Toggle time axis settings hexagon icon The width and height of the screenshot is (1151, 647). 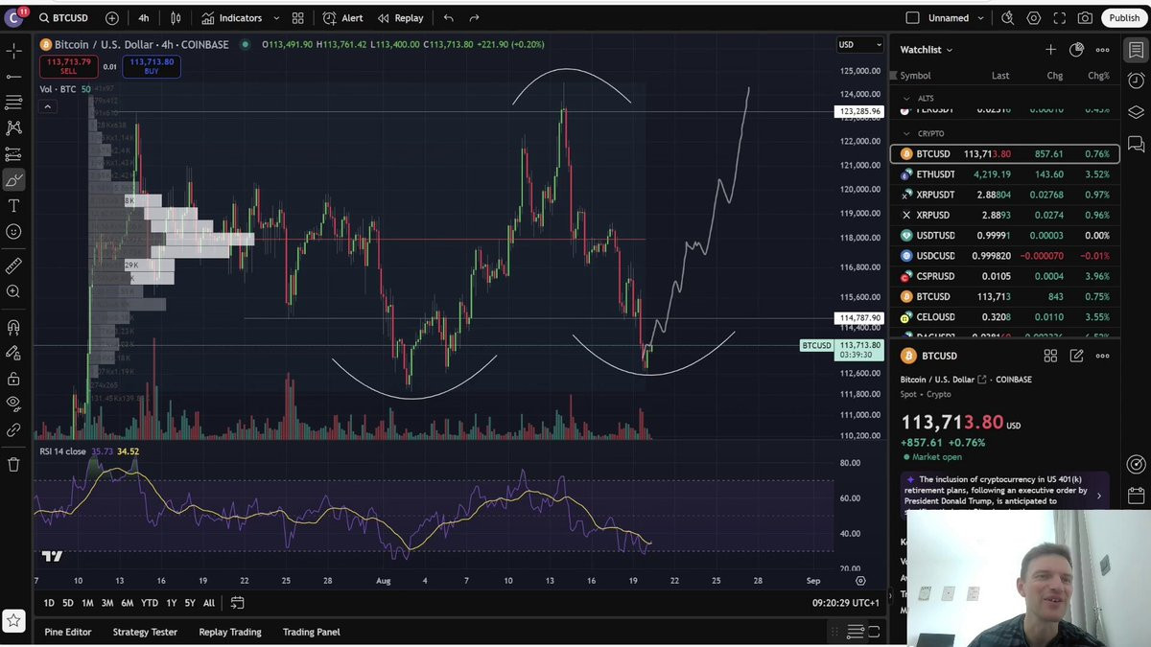point(860,581)
